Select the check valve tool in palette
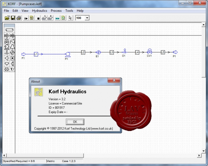 click(12, 41)
